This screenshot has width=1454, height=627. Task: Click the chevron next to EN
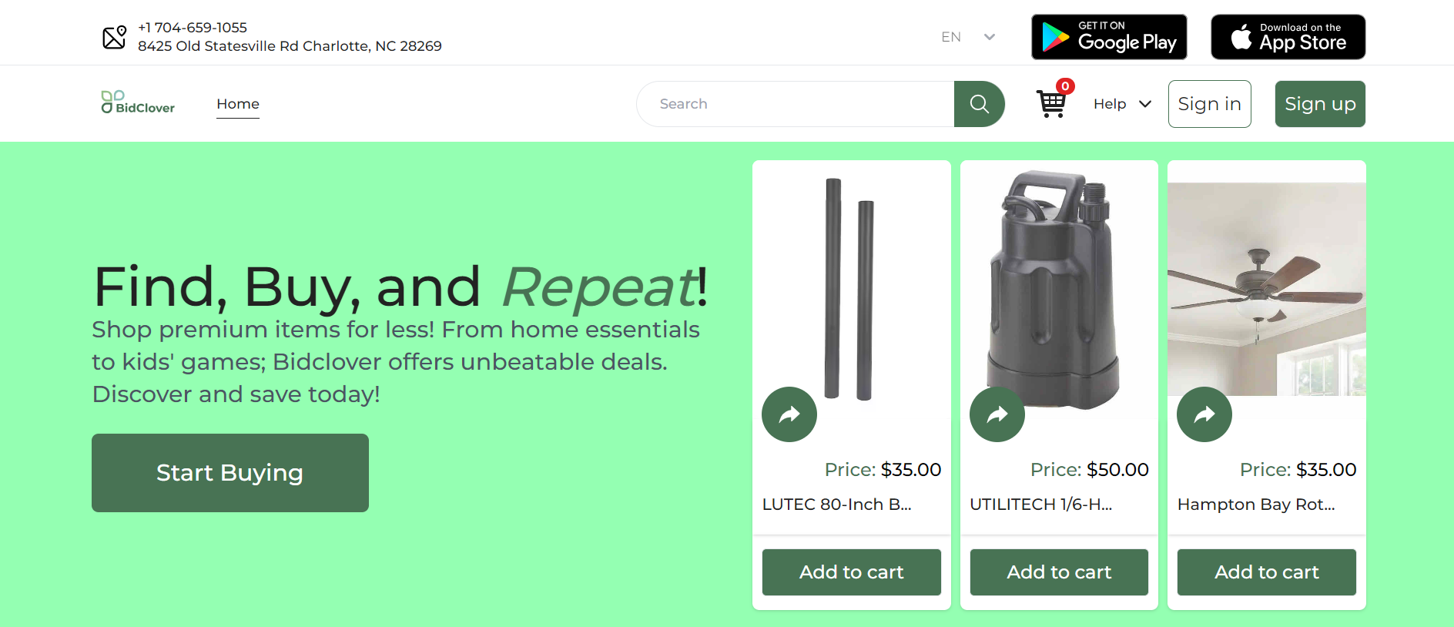[990, 37]
